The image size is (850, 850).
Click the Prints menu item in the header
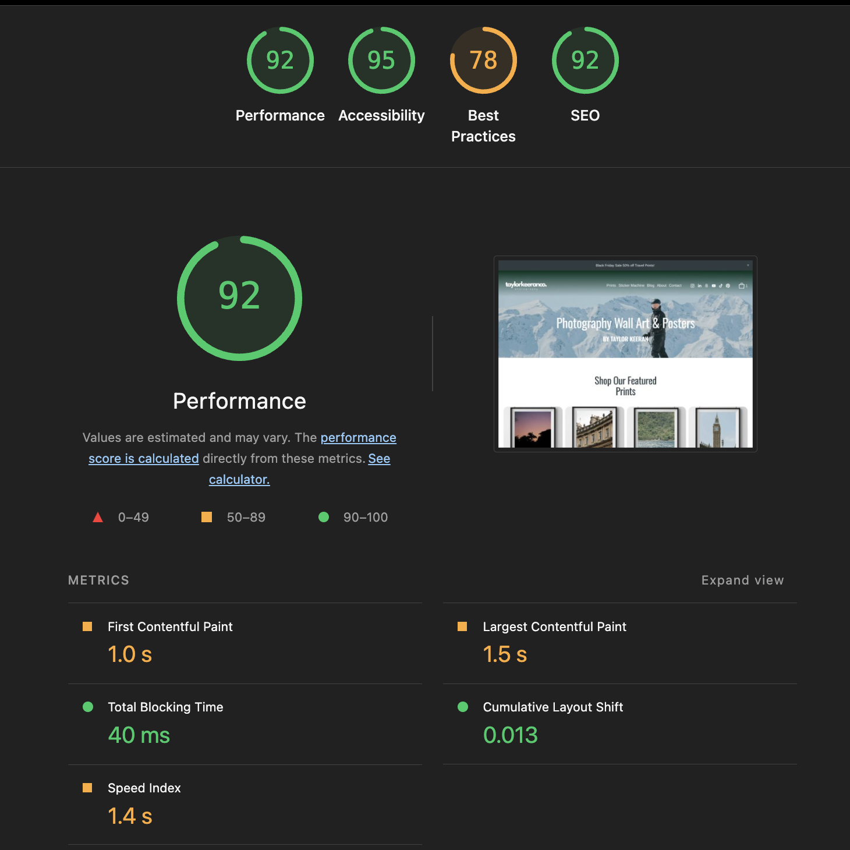[610, 285]
